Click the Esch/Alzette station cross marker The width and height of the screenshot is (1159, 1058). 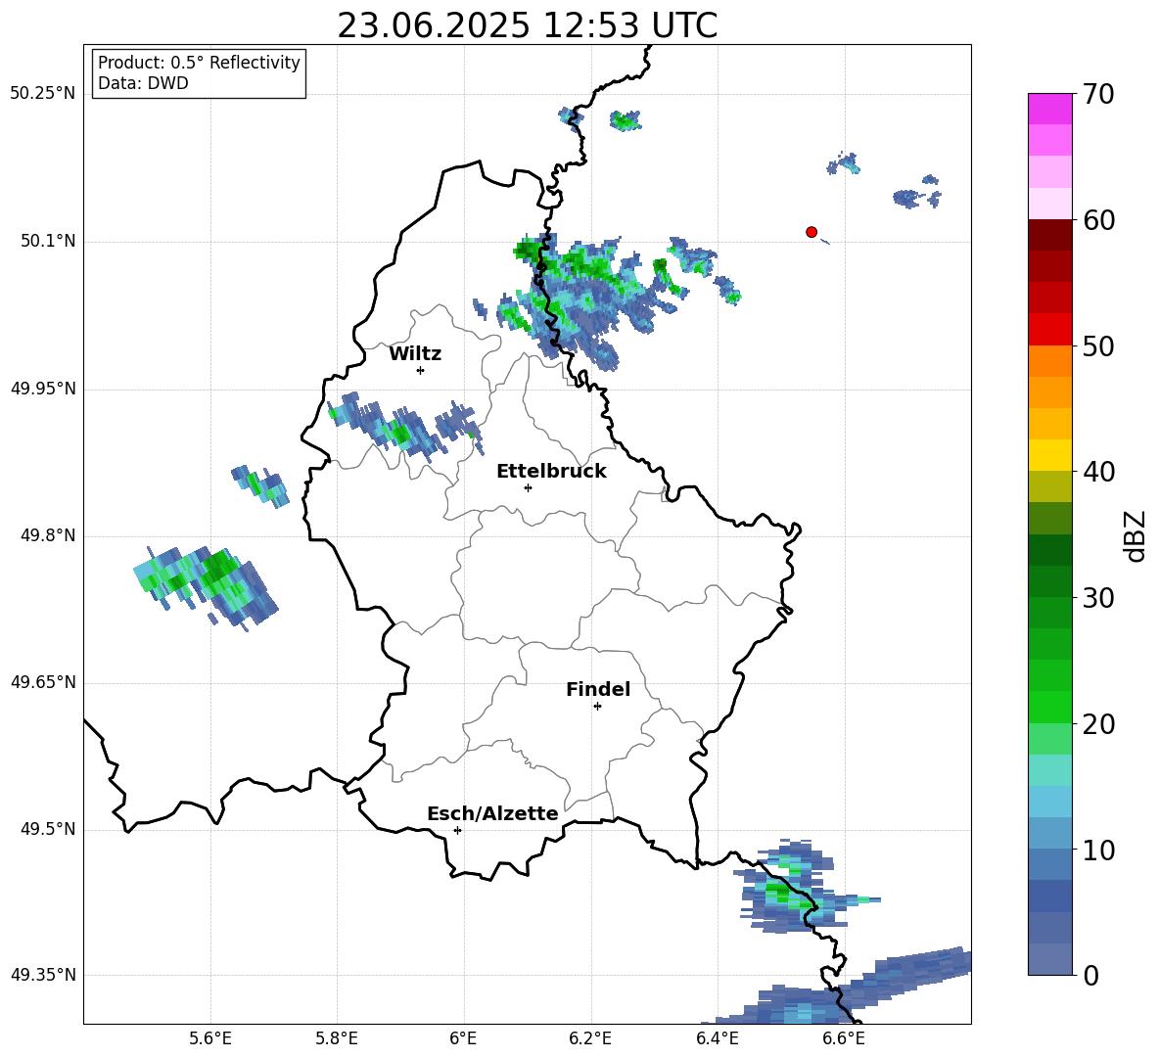(x=457, y=830)
